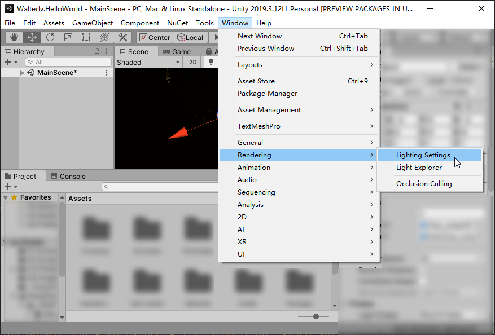Click the Assets breadcrumb label
Image resolution: width=495 pixels, height=335 pixels.
click(80, 199)
